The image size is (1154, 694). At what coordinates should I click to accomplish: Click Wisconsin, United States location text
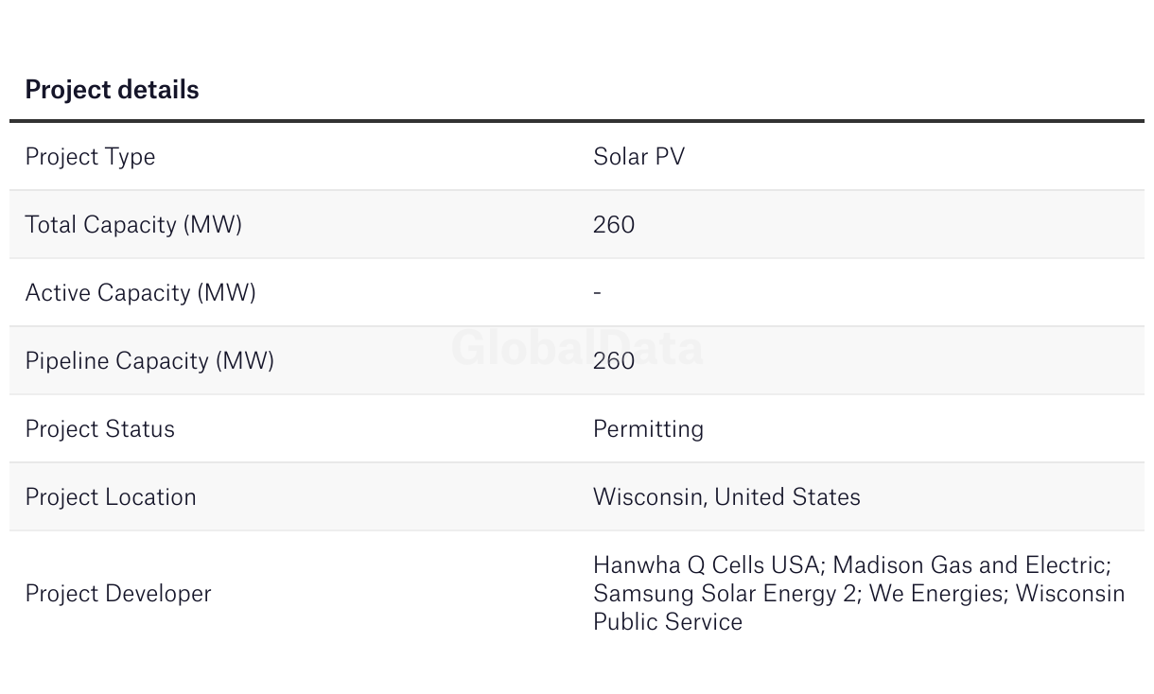click(x=726, y=497)
